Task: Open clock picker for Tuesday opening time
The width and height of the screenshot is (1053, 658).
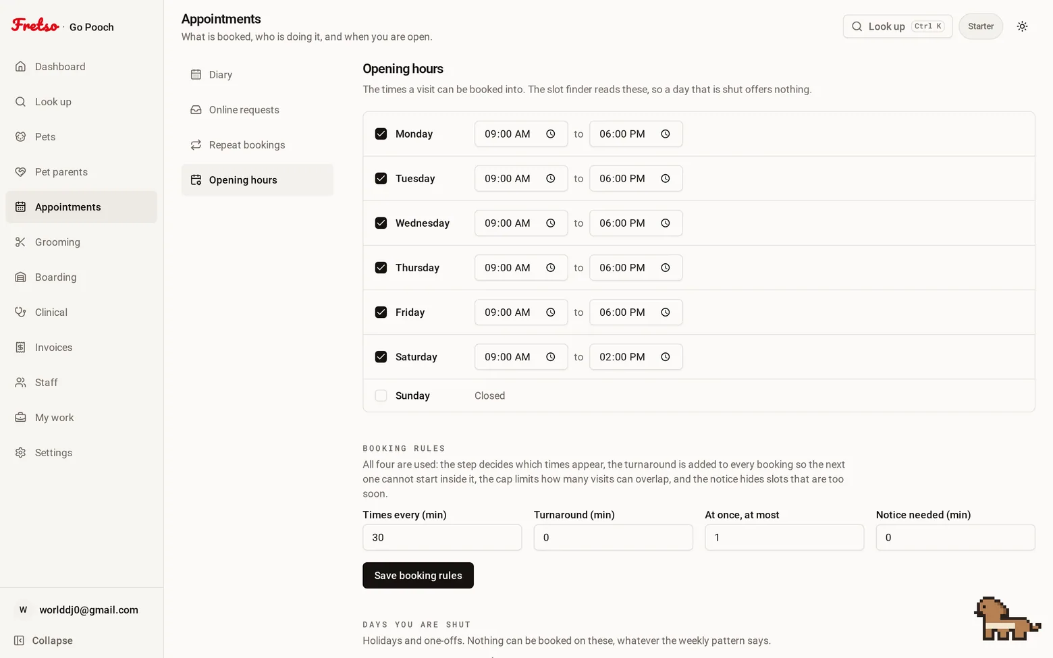Action: click(550, 178)
